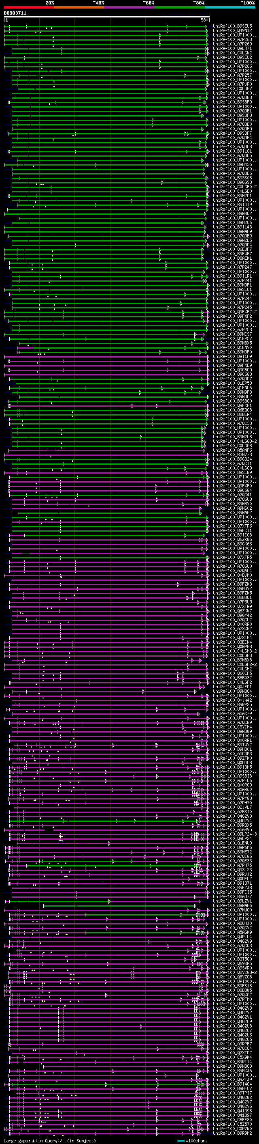The width and height of the screenshot is (259, 1144).
Task: Select hit label UniRef100_Q7XTP5
Action: [x=232, y=557]
